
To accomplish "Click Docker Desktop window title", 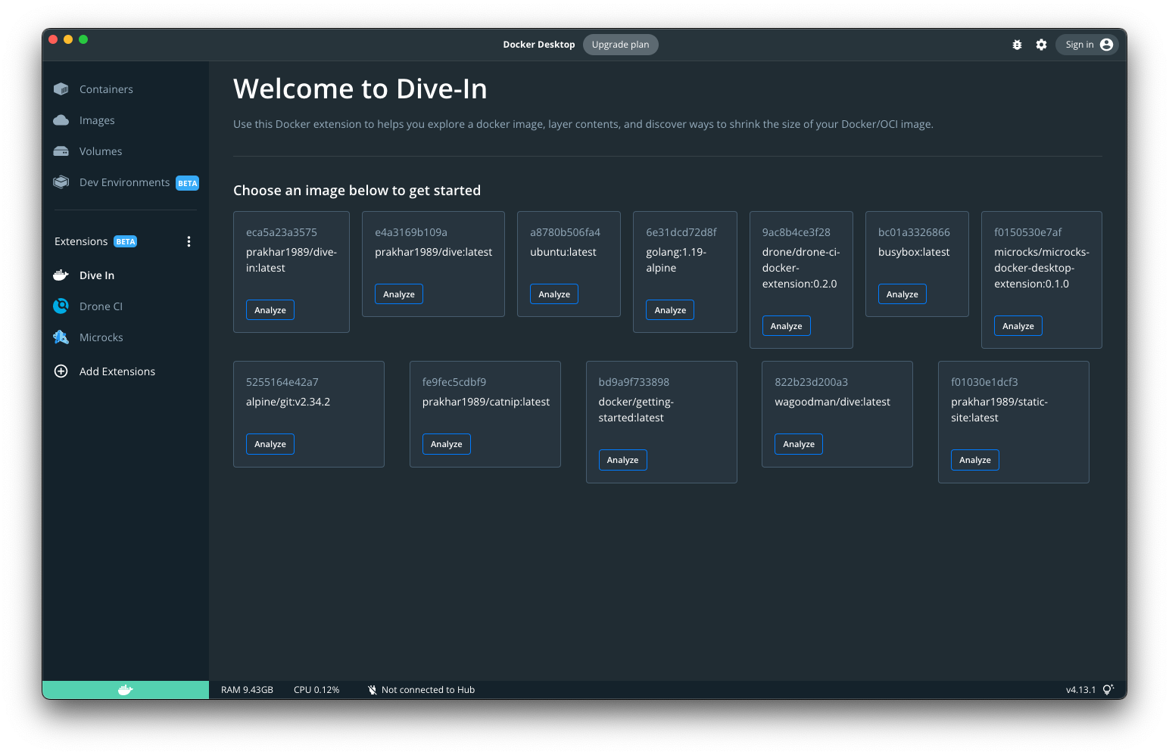I will click(539, 45).
